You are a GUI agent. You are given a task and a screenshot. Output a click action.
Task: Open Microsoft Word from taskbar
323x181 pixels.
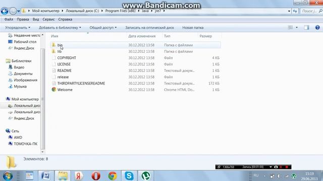(x=46, y=176)
